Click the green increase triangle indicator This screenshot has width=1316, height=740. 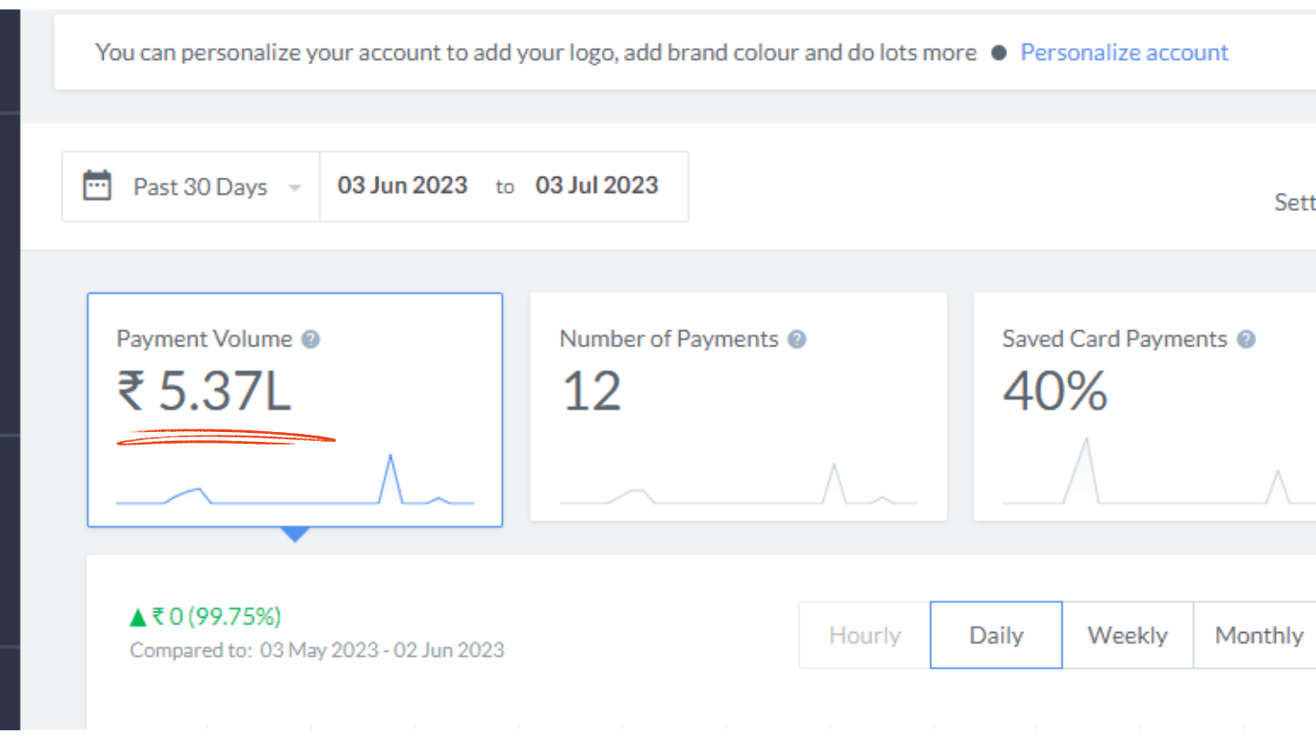pos(137,617)
